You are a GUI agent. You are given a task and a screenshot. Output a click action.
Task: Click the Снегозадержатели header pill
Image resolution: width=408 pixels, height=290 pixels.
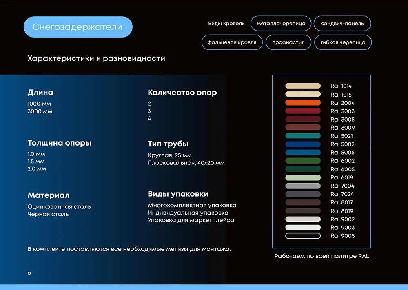[x=78, y=27]
